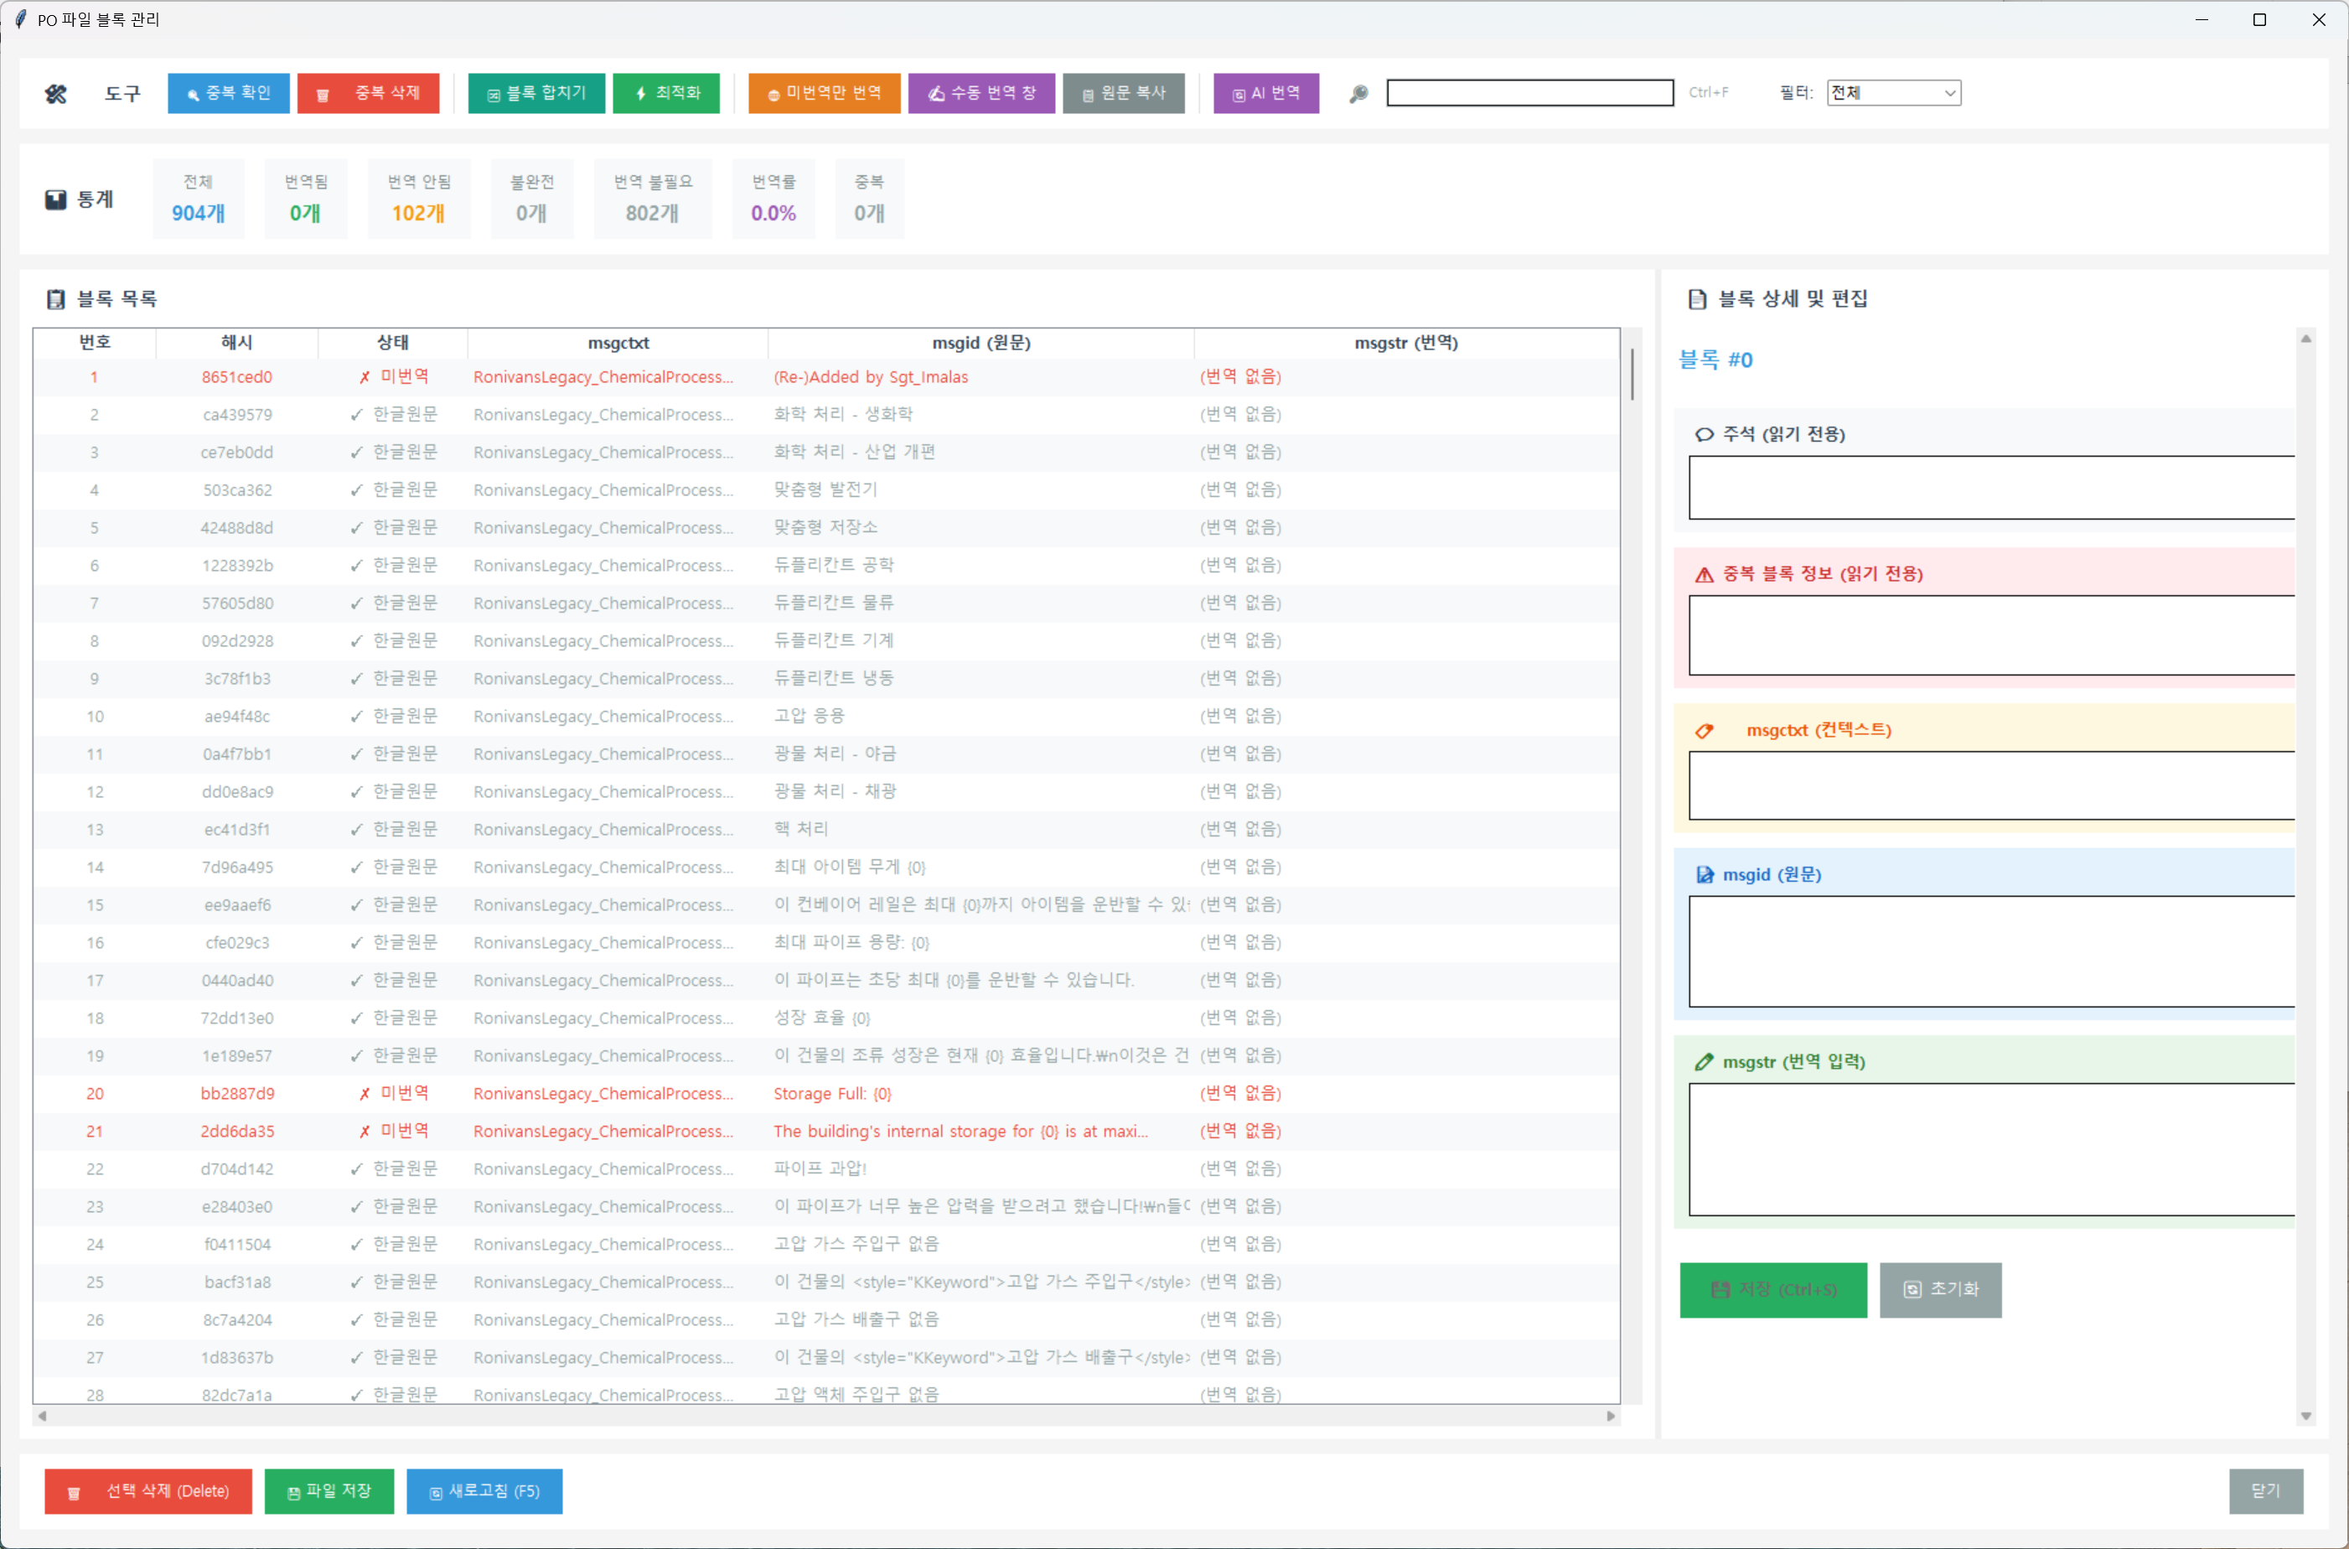Viewport: 2349px width, 1549px height.
Task: Sort by the 상태 column header
Action: click(393, 343)
